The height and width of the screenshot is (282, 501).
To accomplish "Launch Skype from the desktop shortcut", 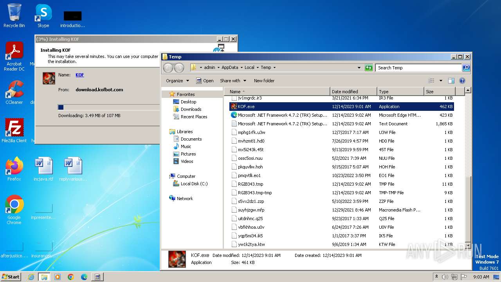I will tap(43, 16).
